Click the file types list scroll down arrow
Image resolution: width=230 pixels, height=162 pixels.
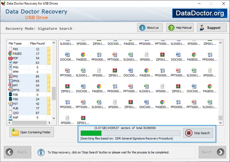(x=54, y=118)
